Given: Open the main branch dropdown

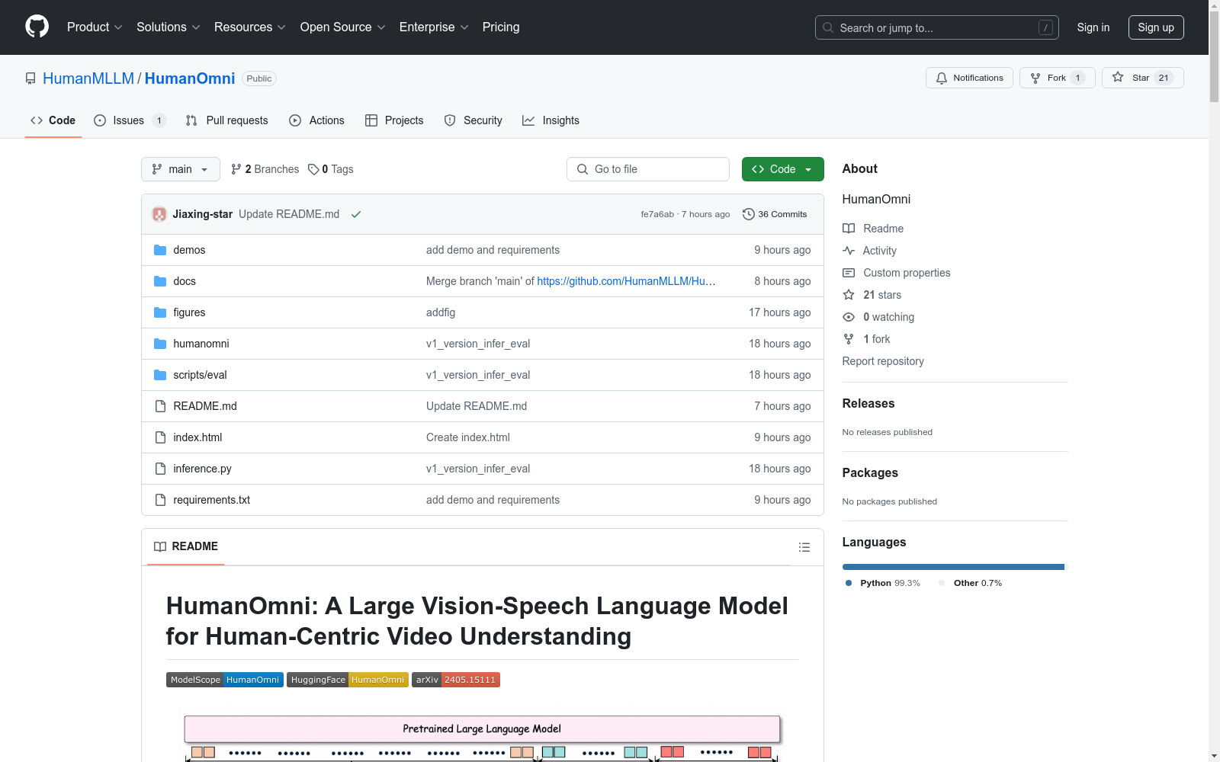Looking at the screenshot, I should click(180, 169).
